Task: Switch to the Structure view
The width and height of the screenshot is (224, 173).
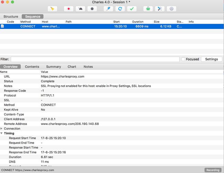Action: 11,17
